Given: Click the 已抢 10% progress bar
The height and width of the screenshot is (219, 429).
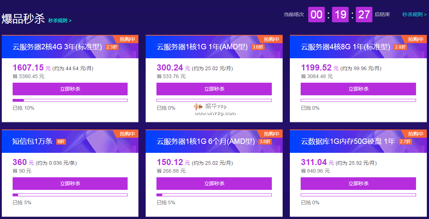Looking at the screenshot, I should coord(70,100).
